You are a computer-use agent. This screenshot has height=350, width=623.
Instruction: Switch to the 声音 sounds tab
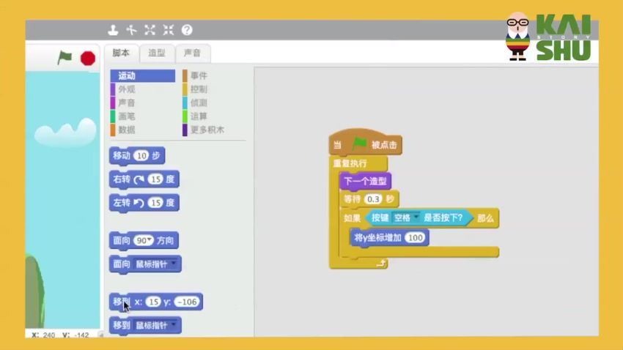[x=193, y=53]
